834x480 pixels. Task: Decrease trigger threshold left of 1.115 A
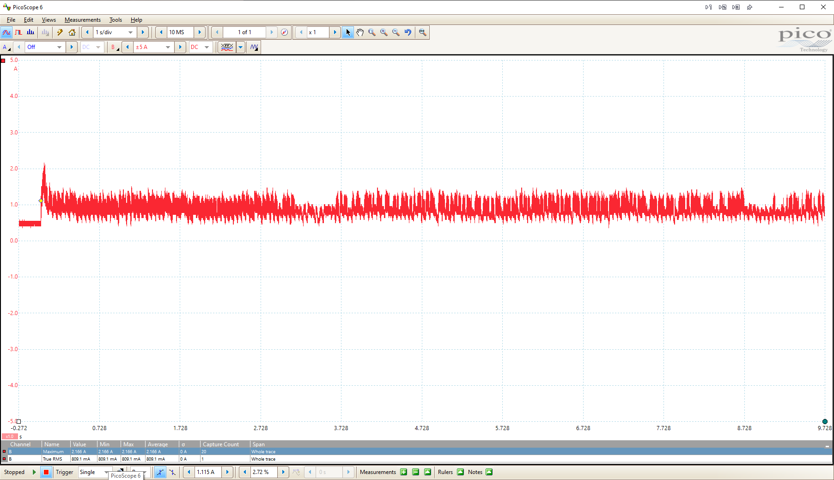189,472
